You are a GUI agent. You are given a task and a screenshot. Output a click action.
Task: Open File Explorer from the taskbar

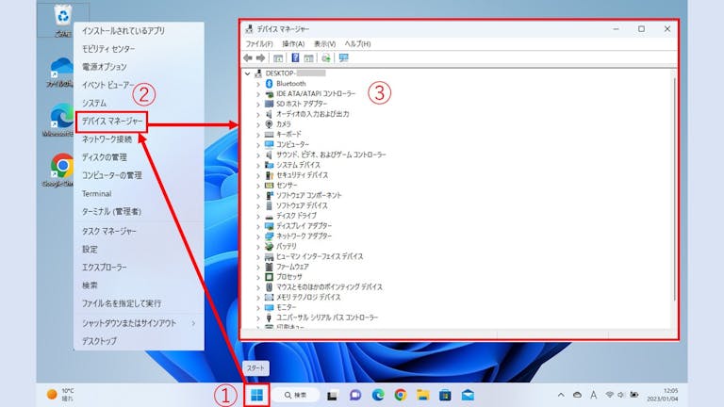[422, 395]
